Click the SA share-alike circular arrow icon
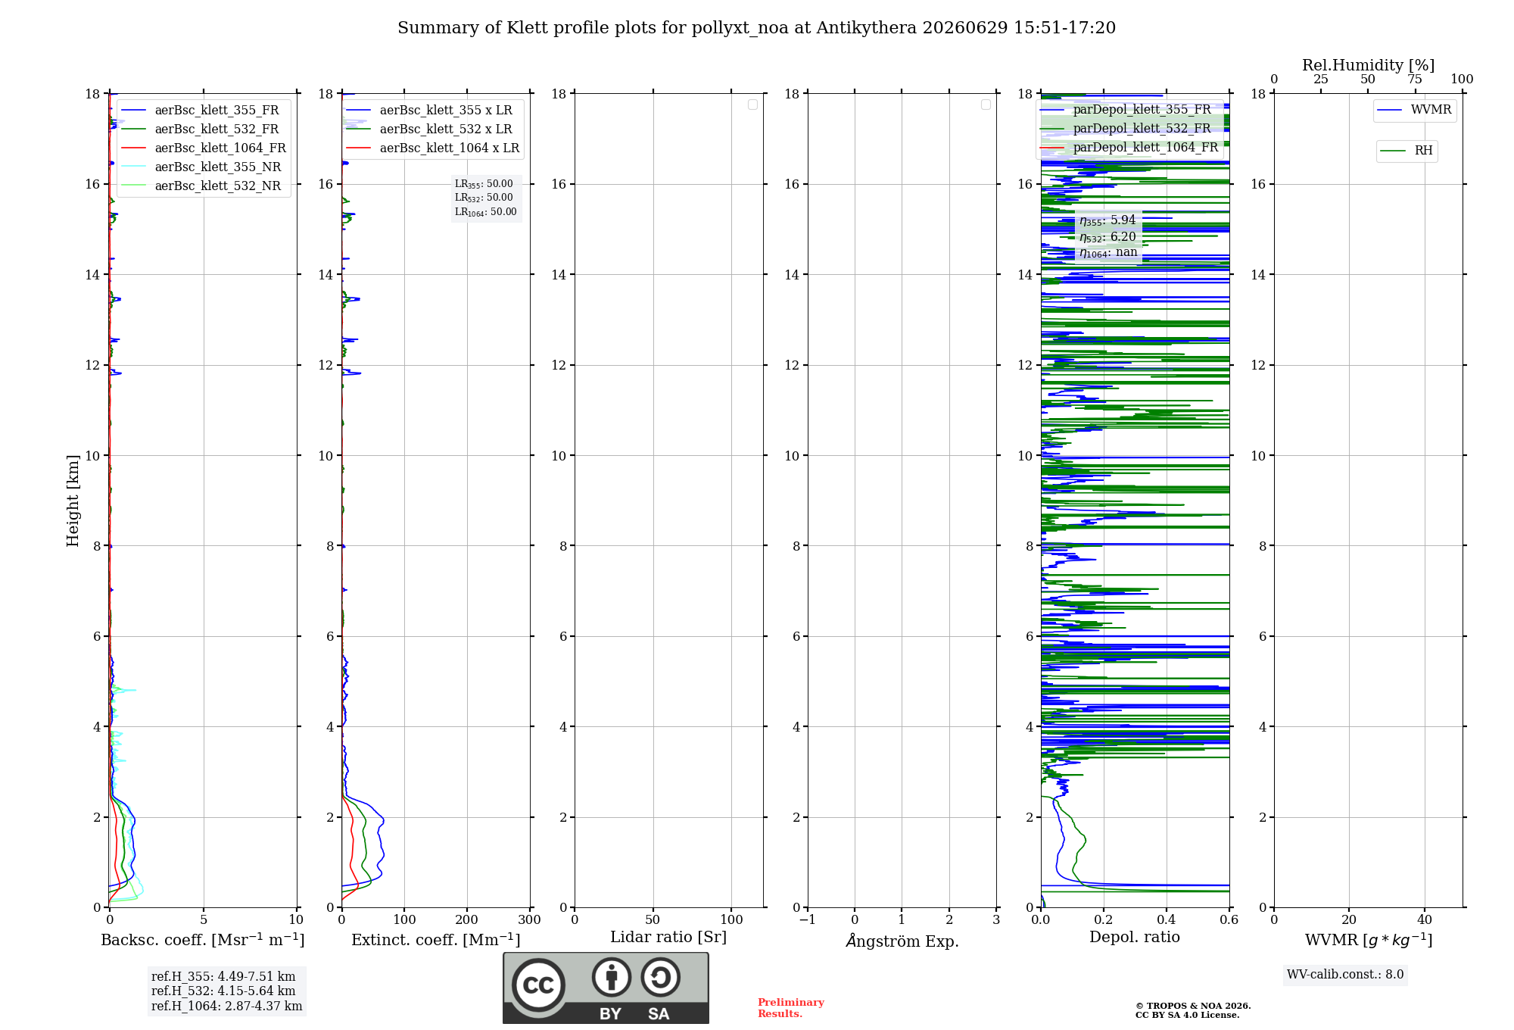This screenshot has height=1030, width=1514. 660,977
